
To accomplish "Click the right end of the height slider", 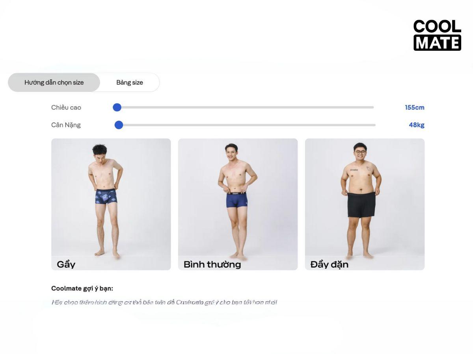I will click(372, 107).
